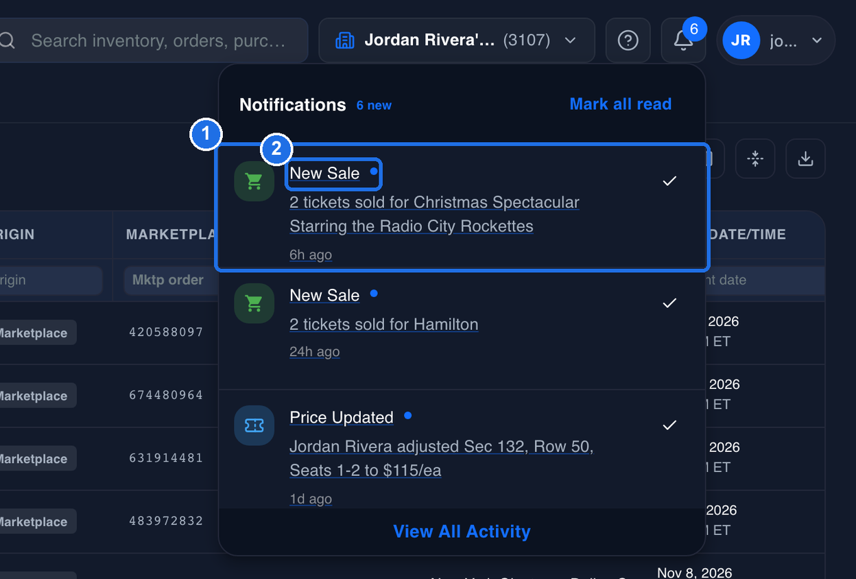This screenshot has width=856, height=579.
Task: Click ticket icon of Price Updated notification
Action: point(254,425)
